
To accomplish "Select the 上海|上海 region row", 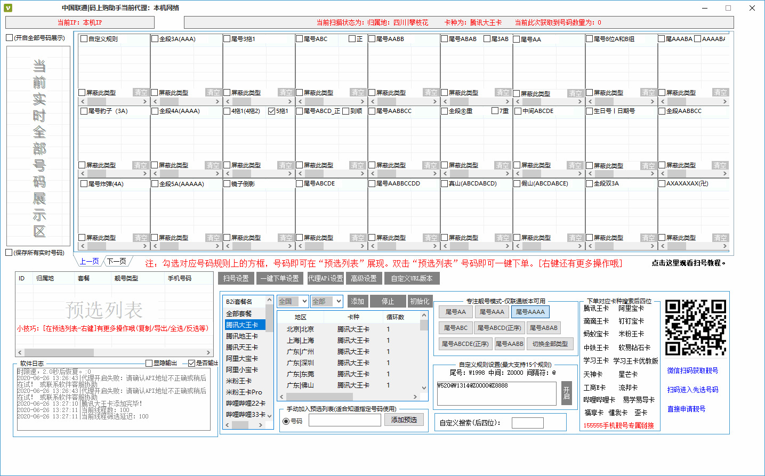I will tap(349, 340).
